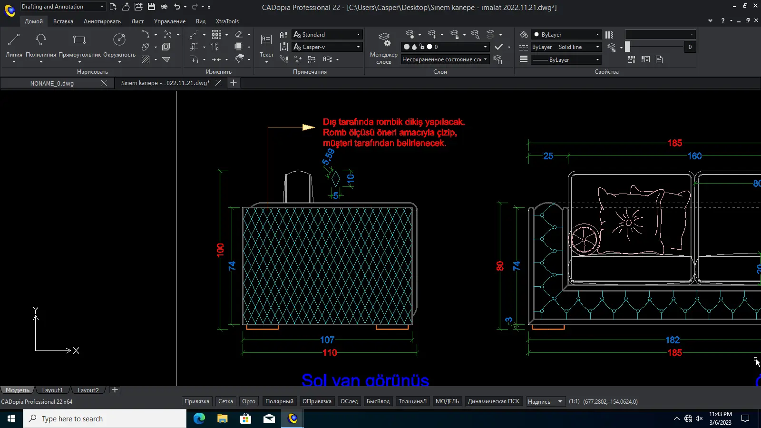
Task: Toggle Сетка grid in status bar
Action: (x=225, y=401)
